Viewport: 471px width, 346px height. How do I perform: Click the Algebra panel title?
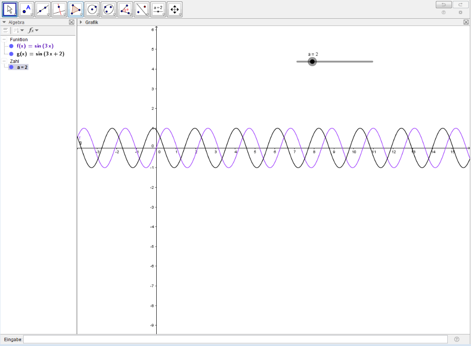tap(16, 22)
